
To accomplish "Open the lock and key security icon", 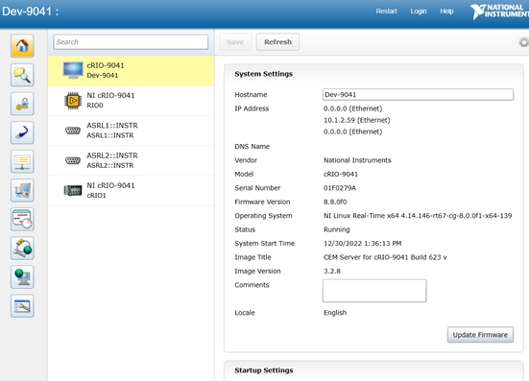I will click(22, 104).
